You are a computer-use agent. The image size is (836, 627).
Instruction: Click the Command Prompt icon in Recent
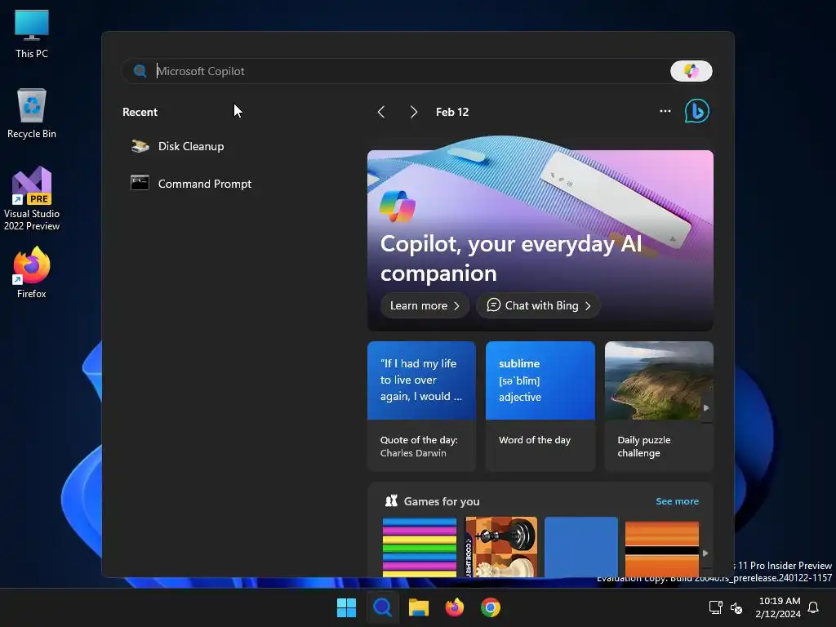(140, 183)
